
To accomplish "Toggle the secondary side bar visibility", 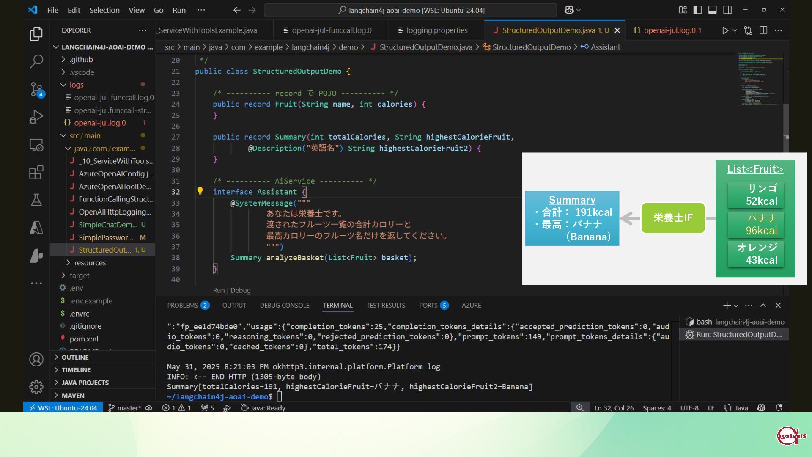I will point(727,10).
